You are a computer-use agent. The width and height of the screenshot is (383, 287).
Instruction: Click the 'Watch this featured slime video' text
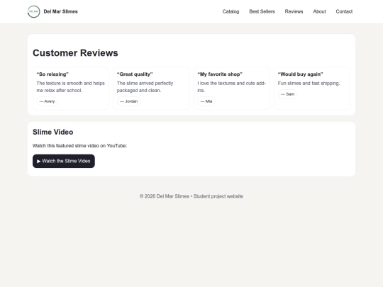click(80, 146)
